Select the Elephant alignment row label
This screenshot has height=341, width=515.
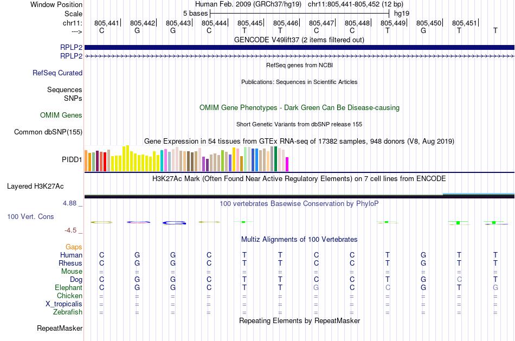click(68, 287)
